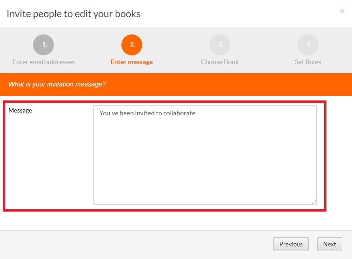The height and width of the screenshot is (259, 352).
Task: Click the Previous button
Action: coord(291,244)
